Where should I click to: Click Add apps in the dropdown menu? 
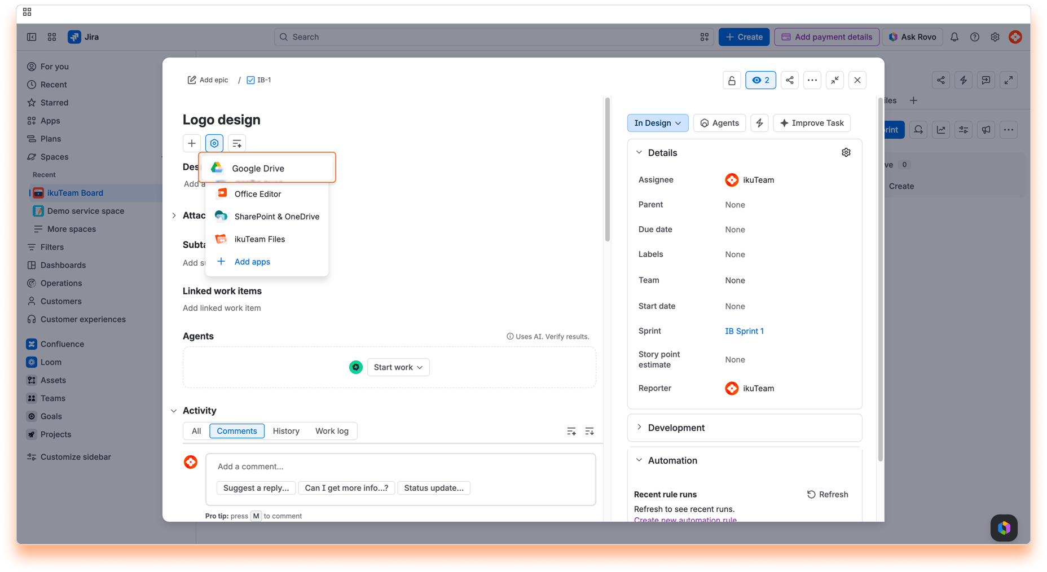pyautogui.click(x=267, y=261)
